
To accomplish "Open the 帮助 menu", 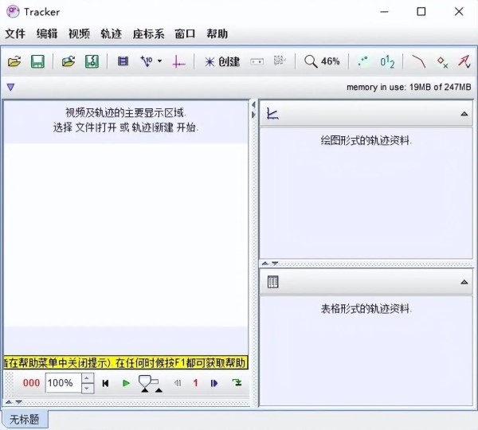I will [217, 33].
